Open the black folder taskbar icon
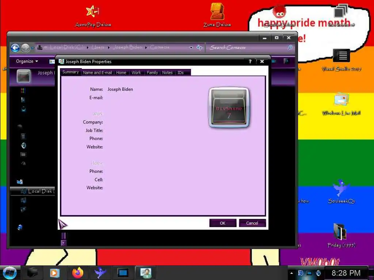 [x=32, y=273]
